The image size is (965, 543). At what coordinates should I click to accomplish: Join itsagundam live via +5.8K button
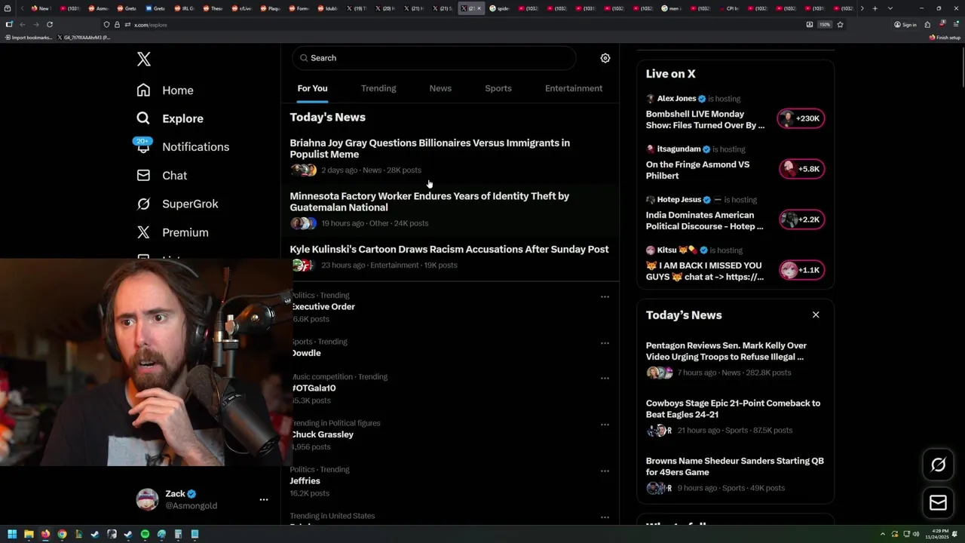click(x=801, y=169)
